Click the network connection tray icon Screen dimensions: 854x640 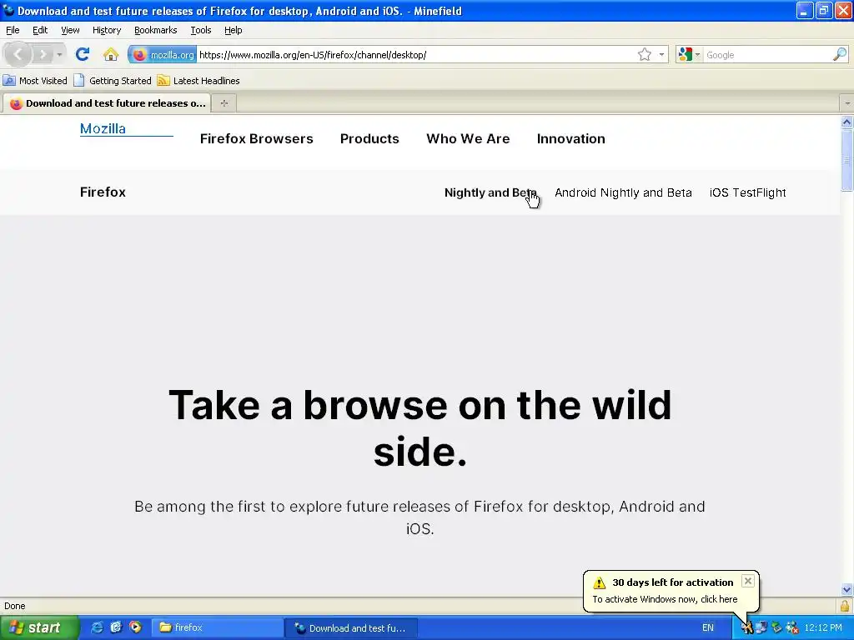[761, 627]
